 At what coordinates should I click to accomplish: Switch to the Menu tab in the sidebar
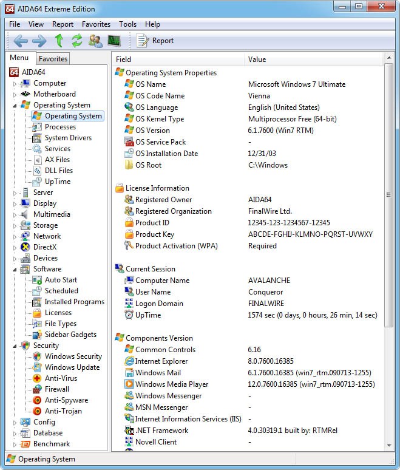pyautogui.click(x=19, y=58)
